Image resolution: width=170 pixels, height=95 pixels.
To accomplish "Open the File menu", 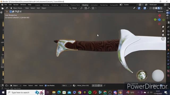I will point(6,5).
